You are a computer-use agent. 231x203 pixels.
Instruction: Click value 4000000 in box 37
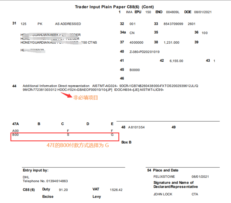coord(136,43)
